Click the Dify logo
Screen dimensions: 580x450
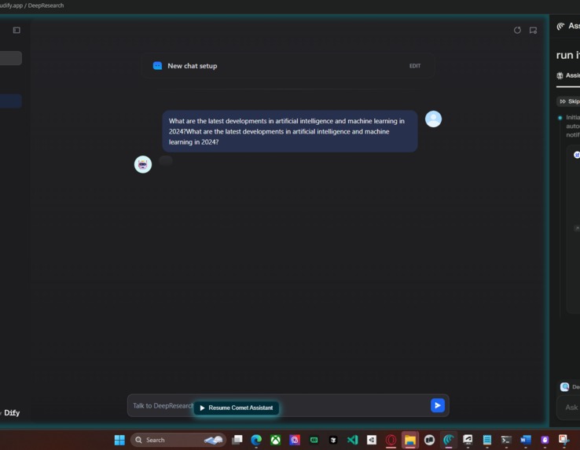(12, 412)
